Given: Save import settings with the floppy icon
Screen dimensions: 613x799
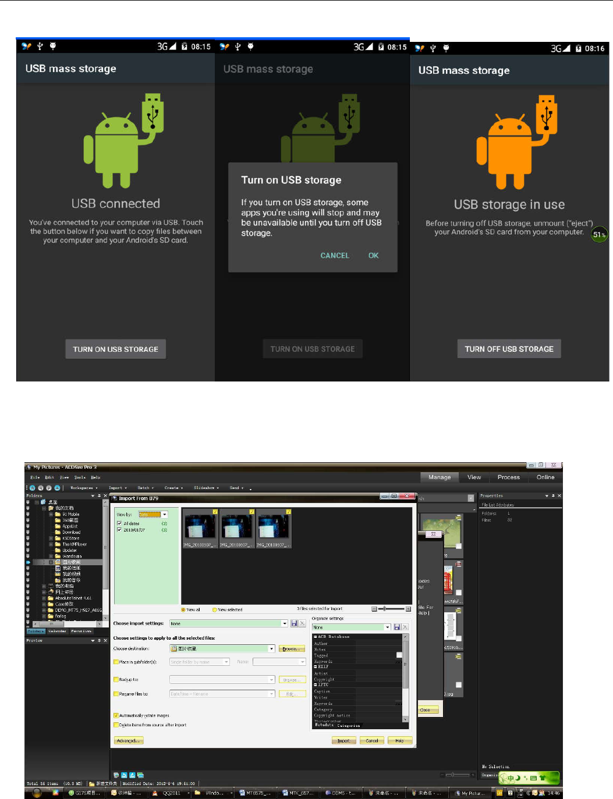Looking at the screenshot, I should [x=294, y=623].
